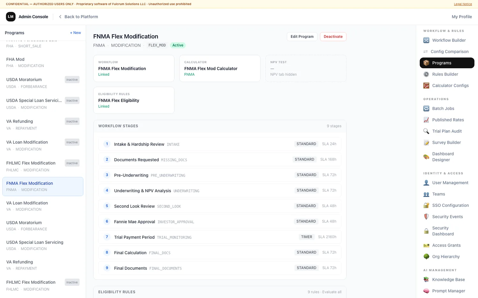Viewport: 478px width, 298px height.
Task: Open the FNMA Flex Modification workflow card
Action: pyautogui.click(x=134, y=68)
